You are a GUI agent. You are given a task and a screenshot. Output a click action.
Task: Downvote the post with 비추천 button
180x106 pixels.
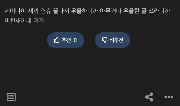pyautogui.click(x=112, y=40)
